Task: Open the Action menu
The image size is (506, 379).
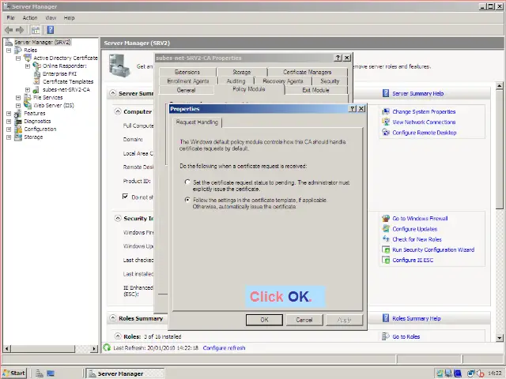Action: click(x=30, y=17)
